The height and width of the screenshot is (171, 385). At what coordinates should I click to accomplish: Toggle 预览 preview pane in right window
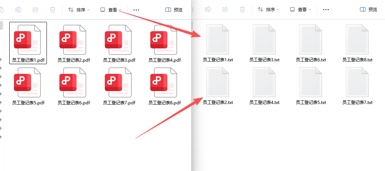[369, 10]
